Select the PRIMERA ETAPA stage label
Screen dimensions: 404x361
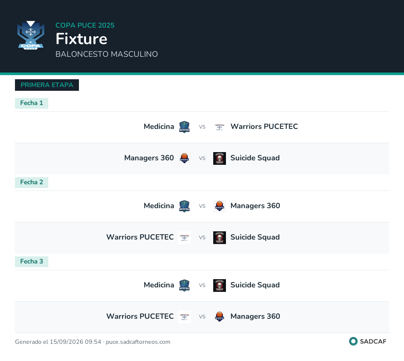pyautogui.click(x=47, y=85)
